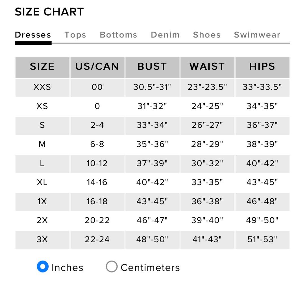Click the HIPS column header
This screenshot has height=283, width=305.
coord(262,67)
